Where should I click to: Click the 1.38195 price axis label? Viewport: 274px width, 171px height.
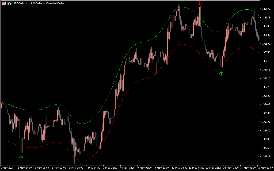pyautogui.click(x=267, y=122)
